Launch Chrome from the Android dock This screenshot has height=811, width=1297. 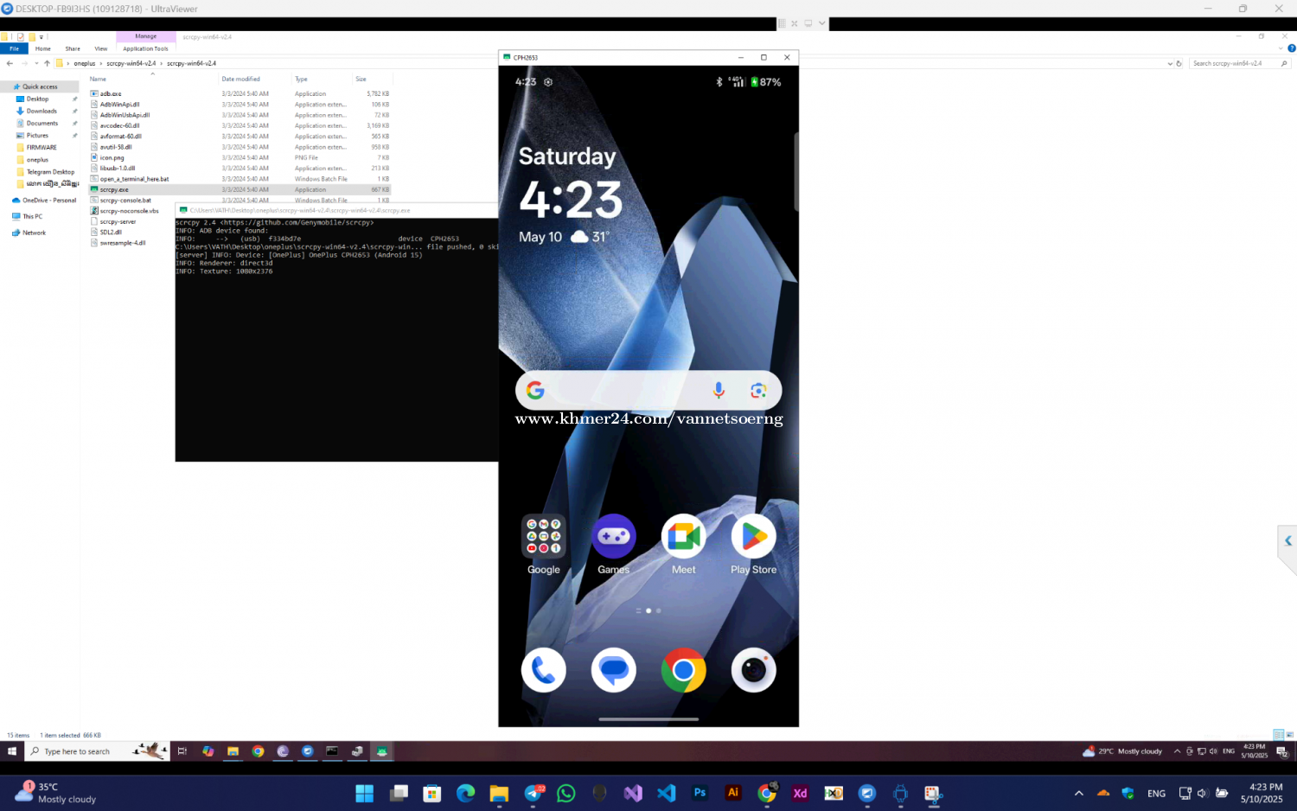(x=683, y=670)
